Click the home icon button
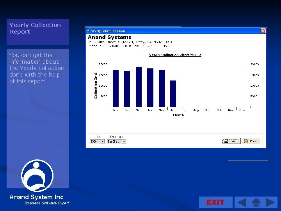This screenshot has width=281, height=211. (256, 202)
